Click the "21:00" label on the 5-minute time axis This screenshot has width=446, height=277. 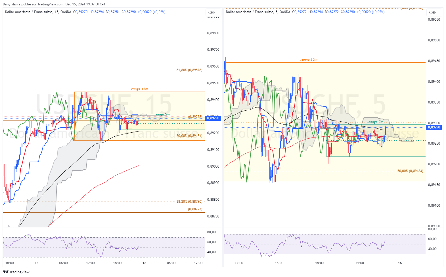click(x=360, y=263)
